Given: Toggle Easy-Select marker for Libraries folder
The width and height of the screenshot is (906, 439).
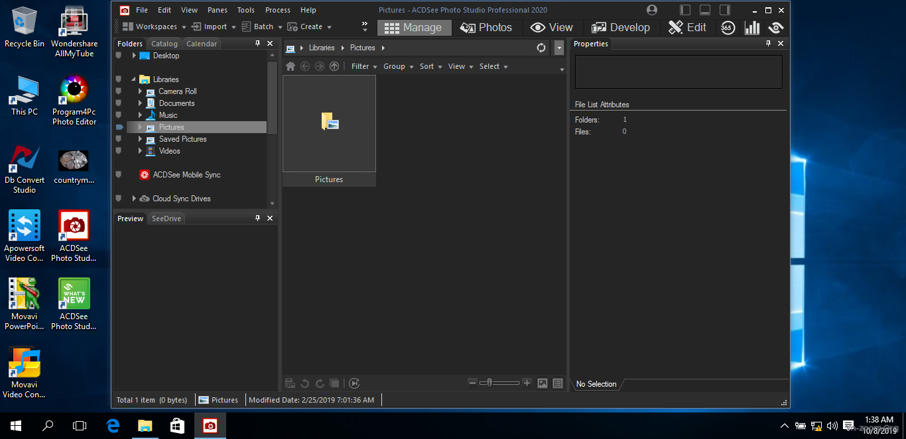Looking at the screenshot, I should [x=119, y=79].
